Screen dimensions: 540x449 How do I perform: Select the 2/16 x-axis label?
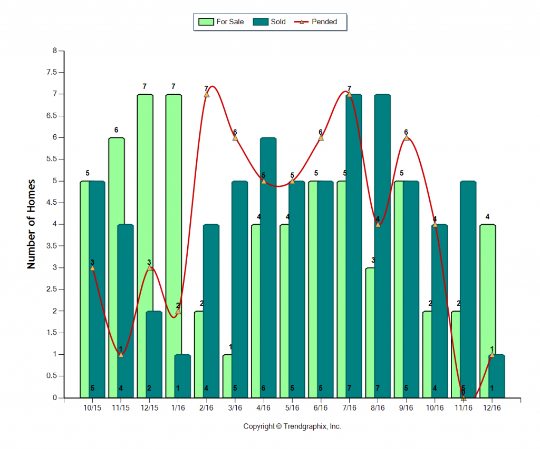(207, 408)
